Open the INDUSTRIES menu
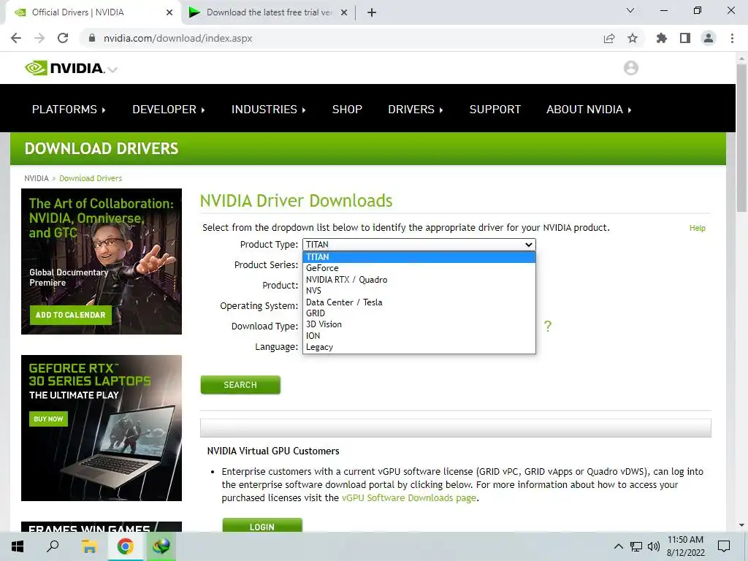This screenshot has height=561, width=748. [x=269, y=110]
